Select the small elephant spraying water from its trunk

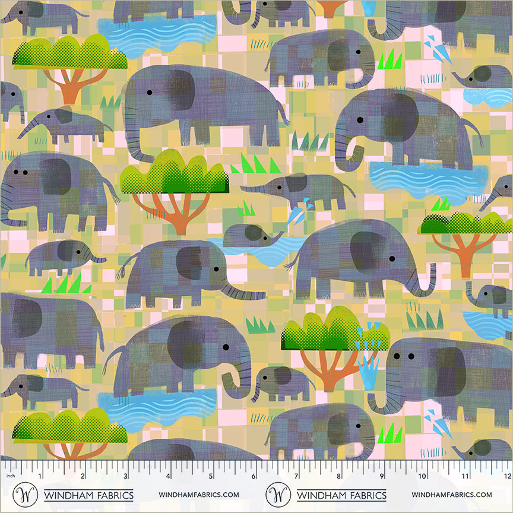(300, 189)
